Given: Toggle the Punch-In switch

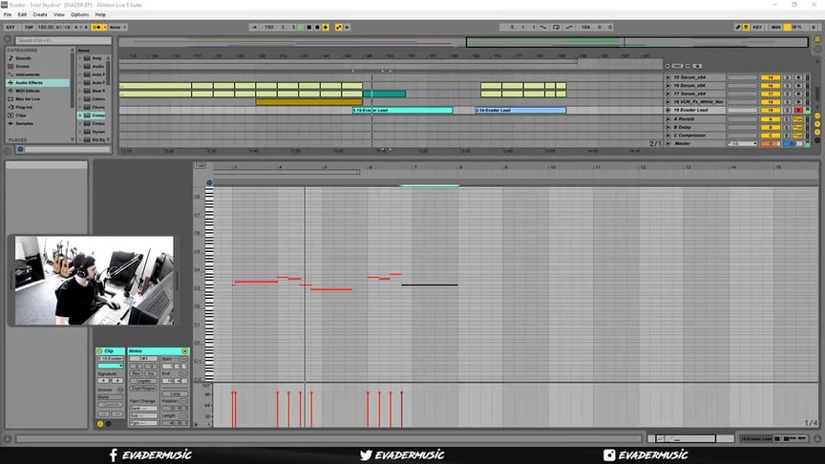Looking at the screenshot, I should point(543,28).
